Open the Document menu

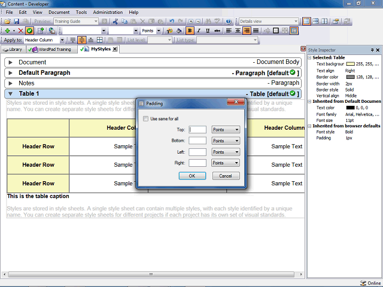[x=59, y=12]
